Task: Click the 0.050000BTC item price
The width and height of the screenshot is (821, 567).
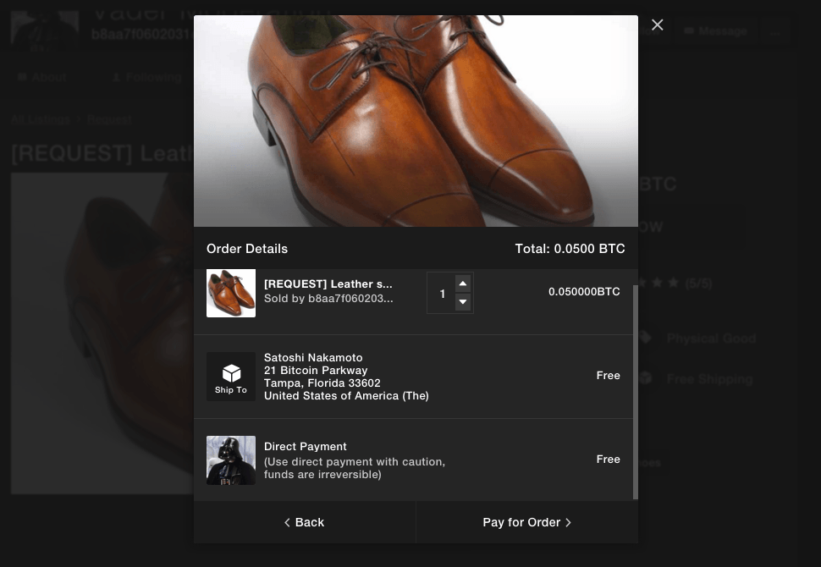Action: 584,292
